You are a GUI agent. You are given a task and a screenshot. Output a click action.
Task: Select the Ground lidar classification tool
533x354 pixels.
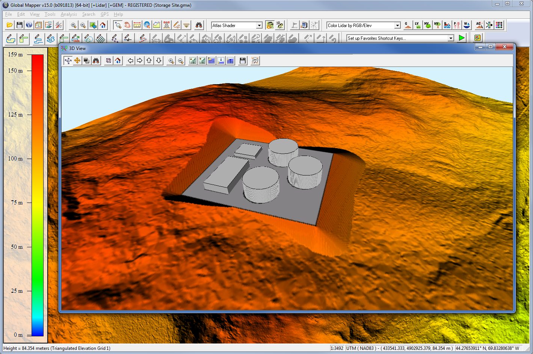point(408,25)
